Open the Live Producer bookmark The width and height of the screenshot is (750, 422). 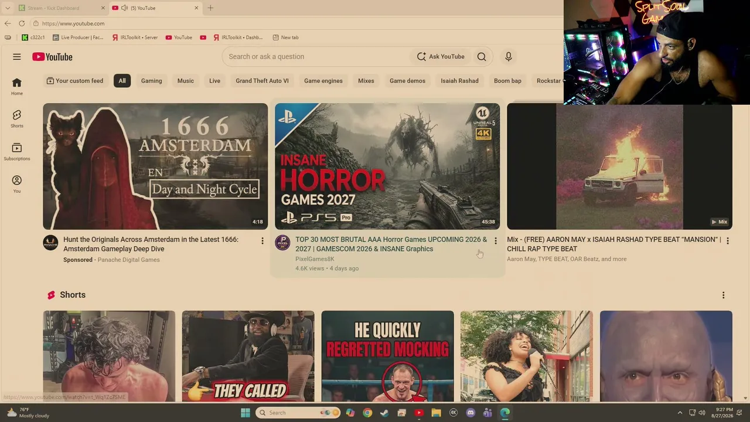click(x=78, y=38)
